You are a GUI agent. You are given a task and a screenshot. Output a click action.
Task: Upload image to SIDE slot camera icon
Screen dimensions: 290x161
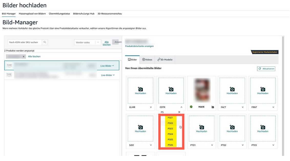click(140, 127)
